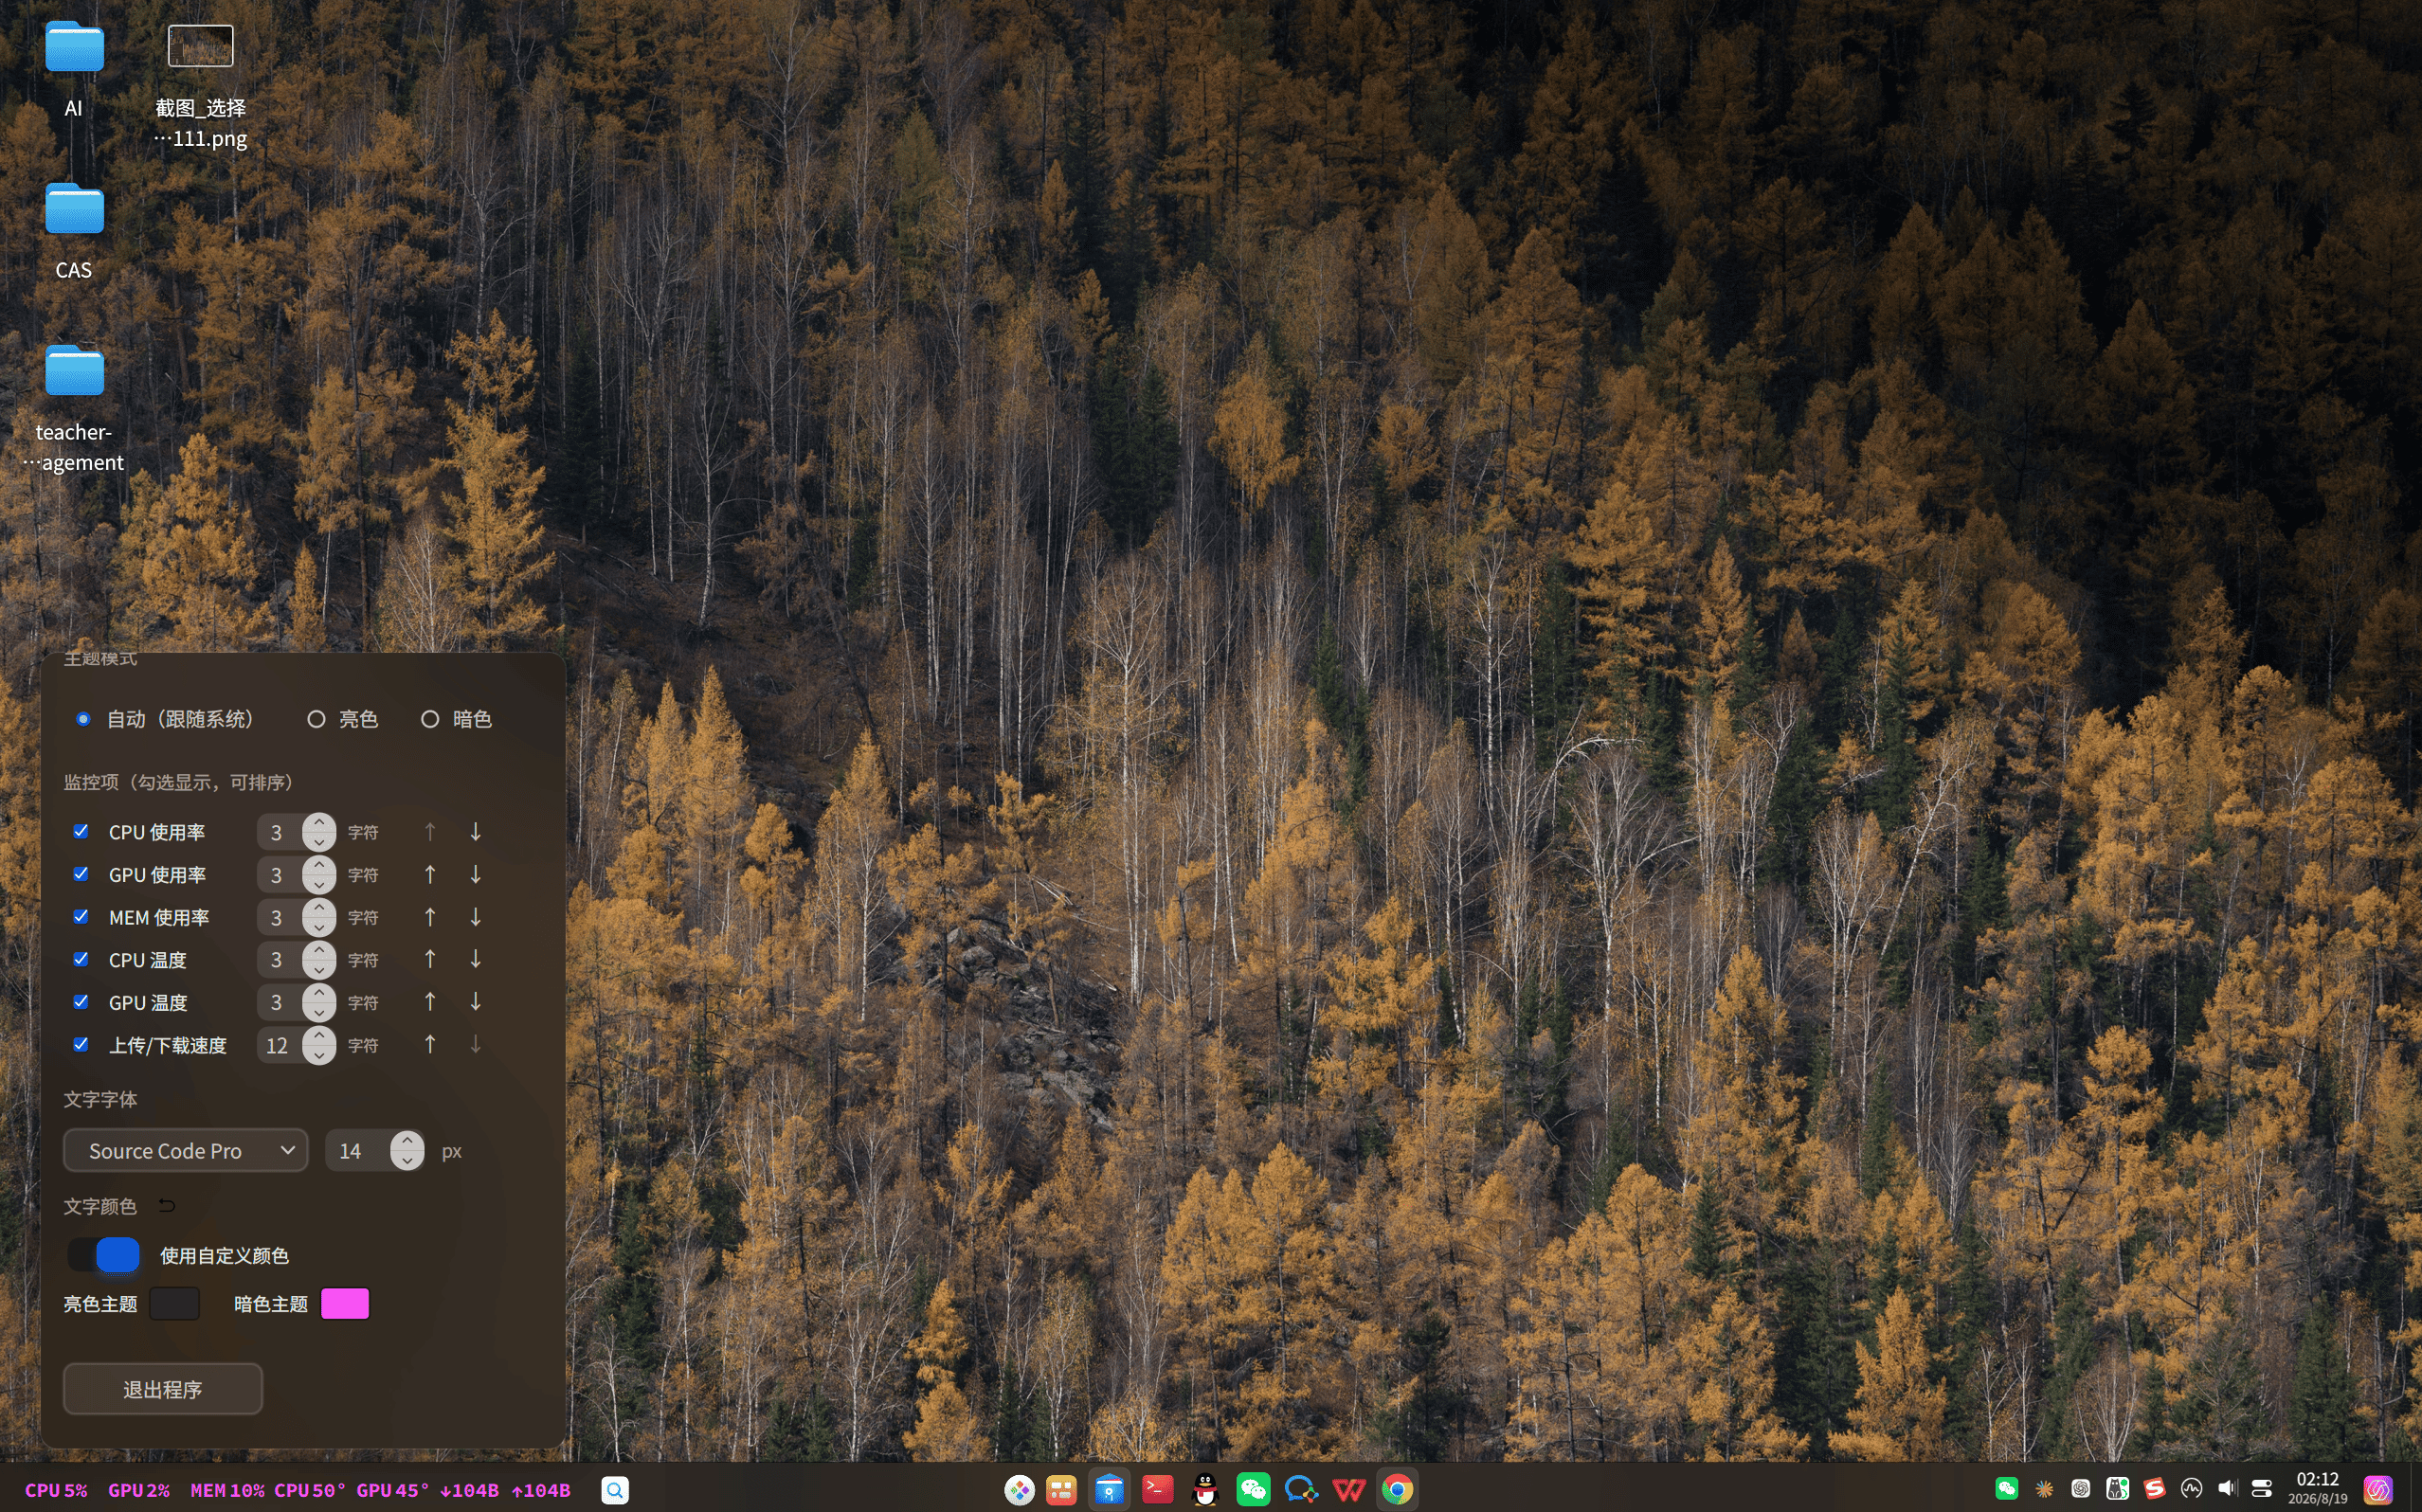
Task: Decrease 上传/下载速度 character count stepper
Action: click(319, 1055)
